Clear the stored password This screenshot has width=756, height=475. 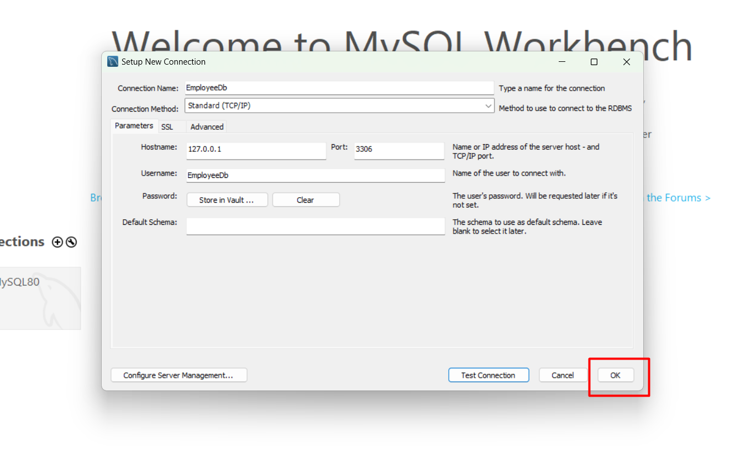point(306,200)
